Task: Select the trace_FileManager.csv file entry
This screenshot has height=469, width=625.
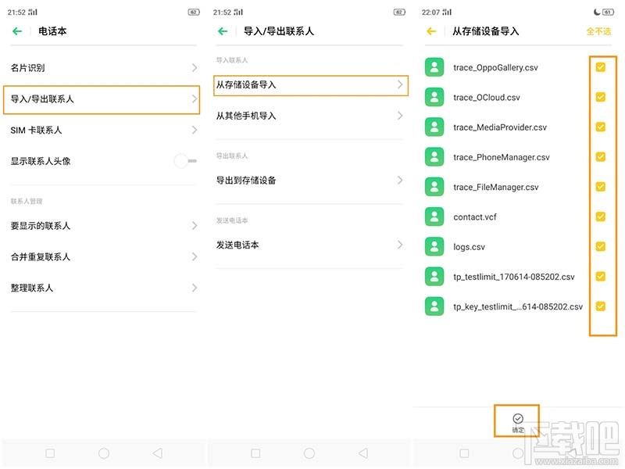Action: (508, 187)
